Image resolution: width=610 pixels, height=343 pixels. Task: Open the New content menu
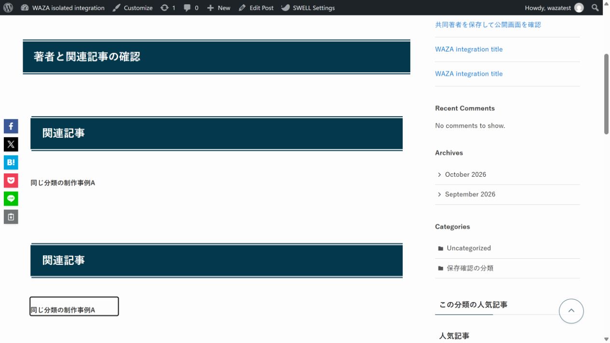coord(218,8)
